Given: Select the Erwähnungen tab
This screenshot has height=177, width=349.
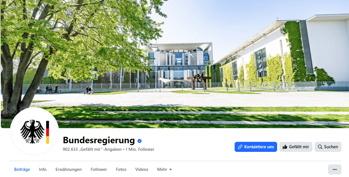Looking at the screenshot, I should (69, 169).
